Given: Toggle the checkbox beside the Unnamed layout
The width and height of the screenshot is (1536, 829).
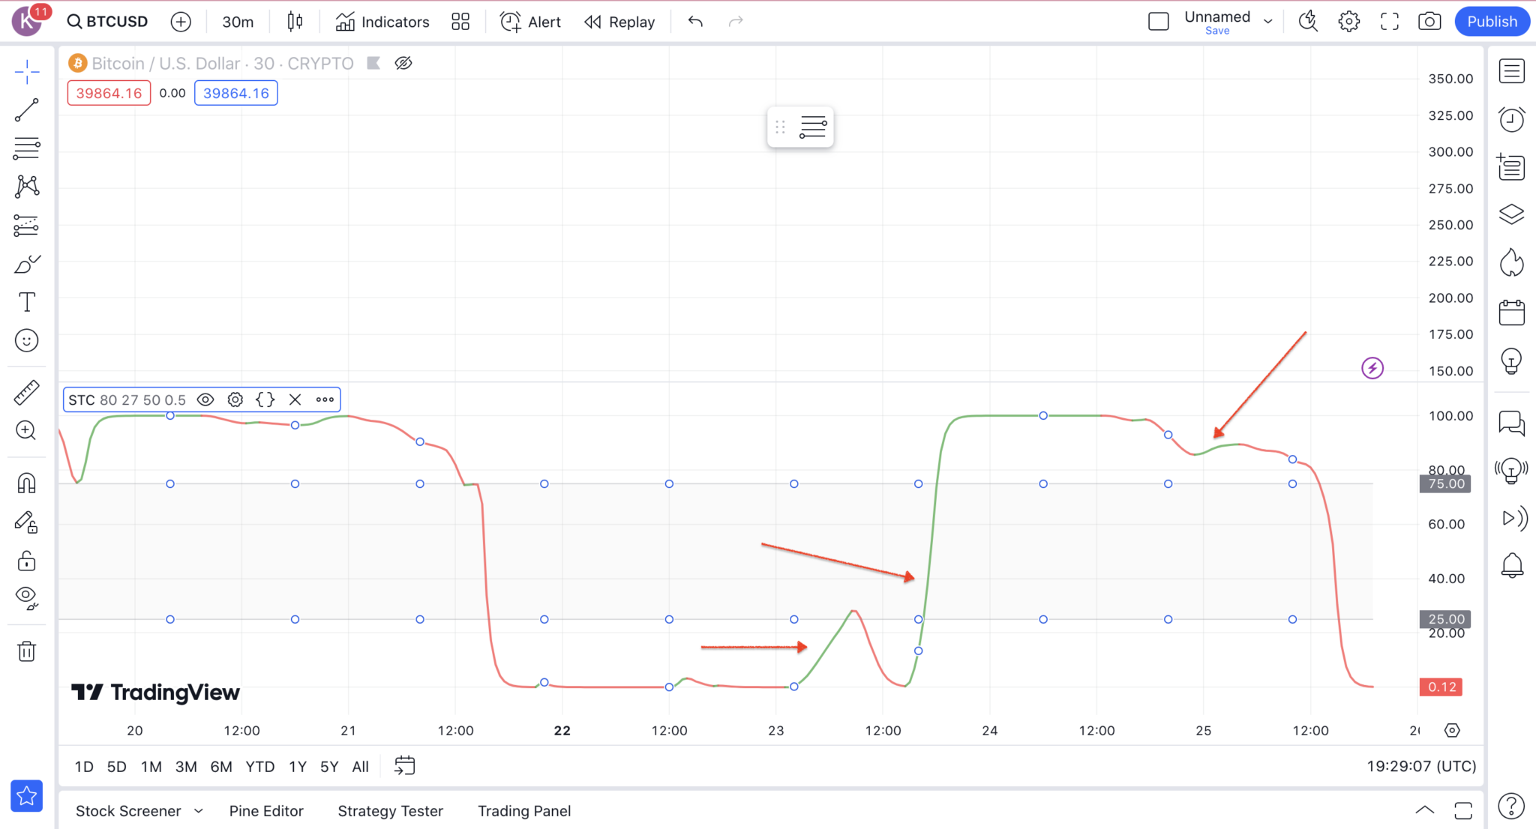Looking at the screenshot, I should click(x=1158, y=21).
